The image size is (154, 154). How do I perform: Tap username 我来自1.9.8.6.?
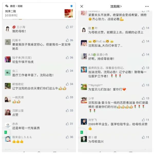22,137
